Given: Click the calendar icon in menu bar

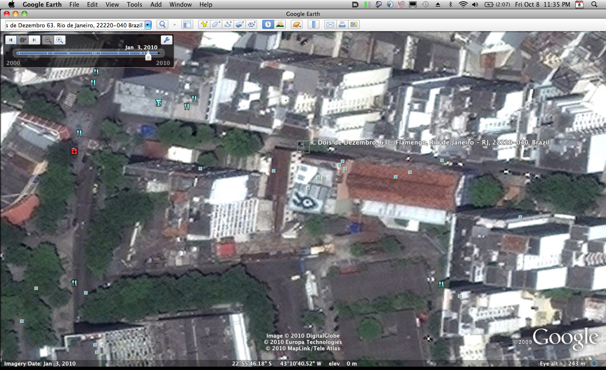Looking at the screenshot, I should tap(579, 4).
